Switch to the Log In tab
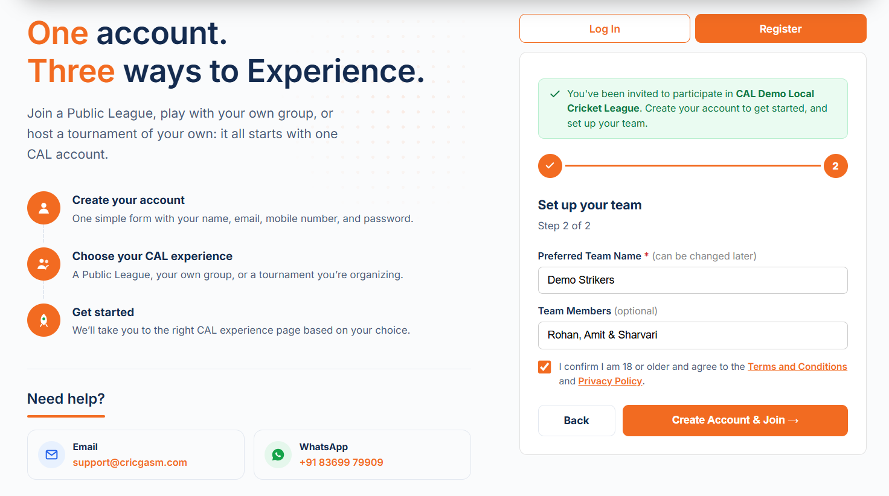The height and width of the screenshot is (496, 889). [x=605, y=28]
